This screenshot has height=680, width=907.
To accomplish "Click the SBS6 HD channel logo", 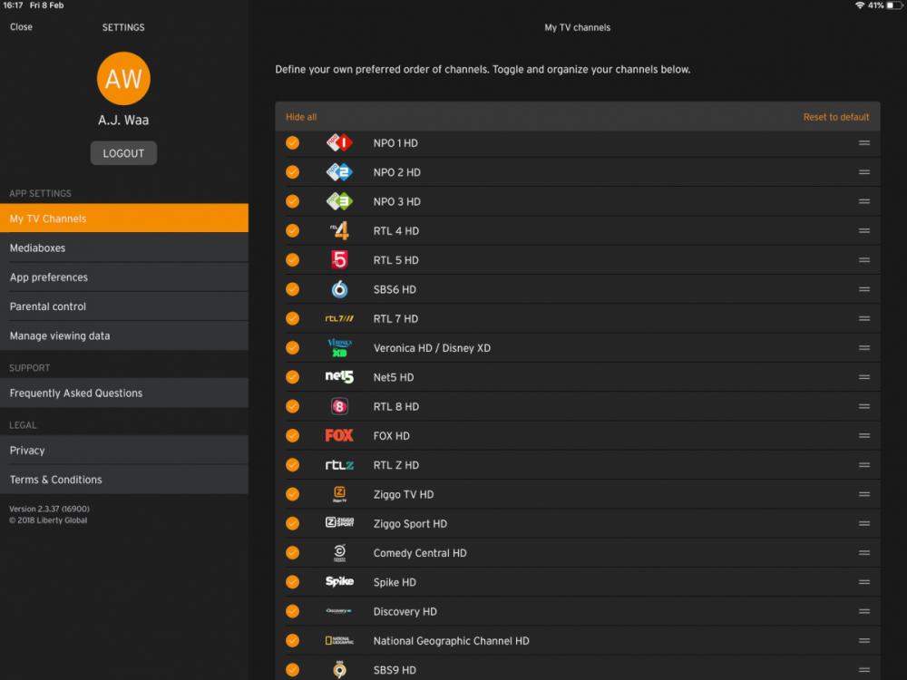I will click(x=339, y=289).
